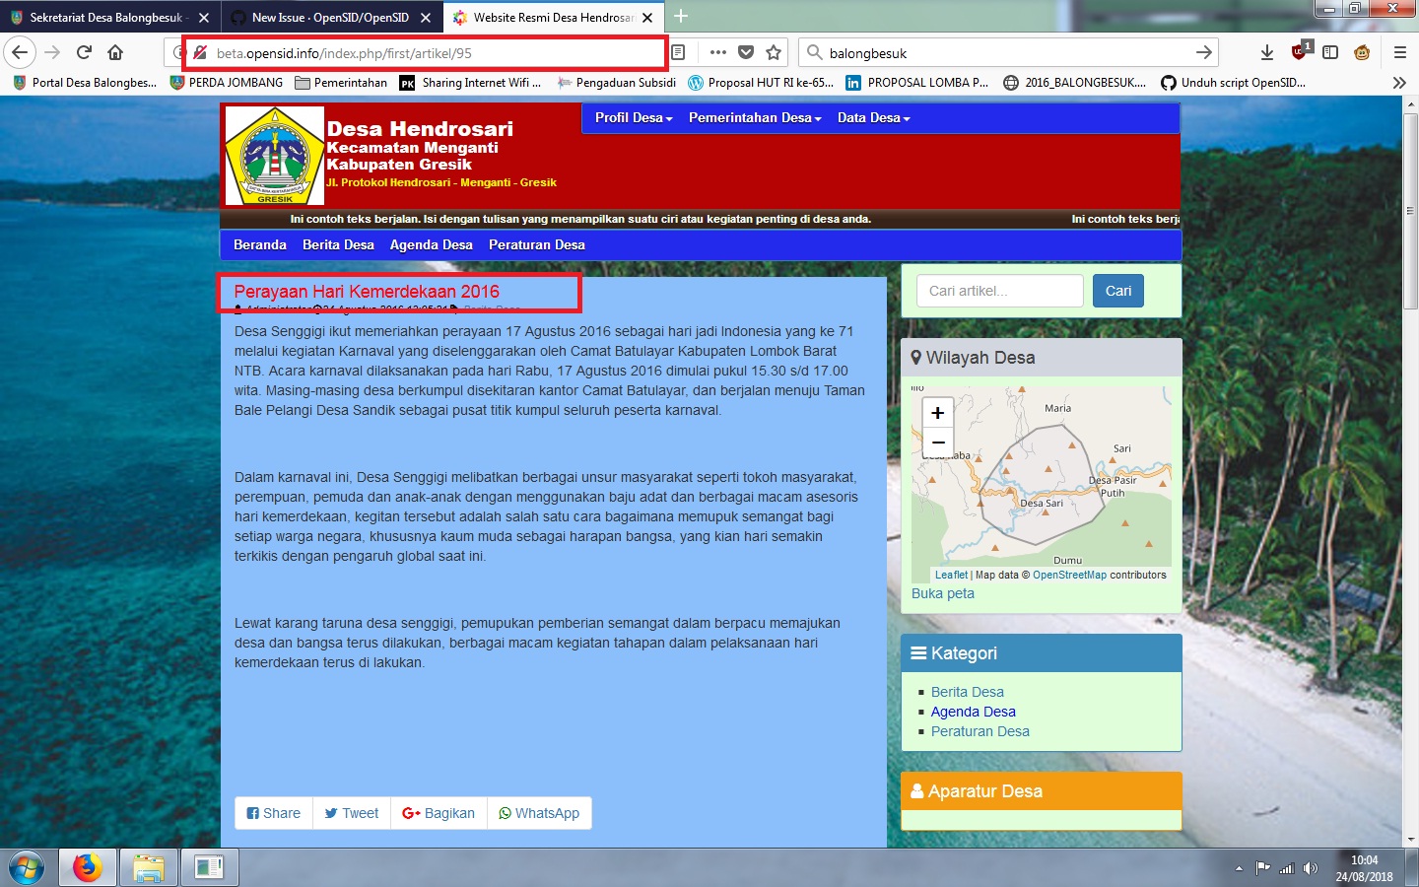The width and height of the screenshot is (1419, 887).
Task: Click the home button icon
Action: click(x=114, y=52)
